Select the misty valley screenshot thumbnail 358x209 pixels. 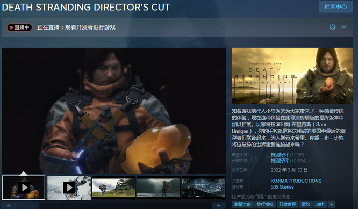(159, 188)
